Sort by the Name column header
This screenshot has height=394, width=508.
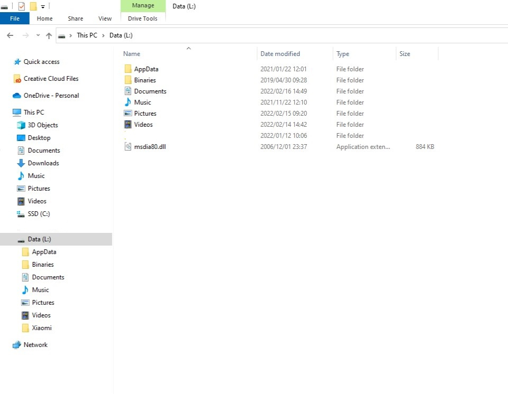[x=132, y=54]
